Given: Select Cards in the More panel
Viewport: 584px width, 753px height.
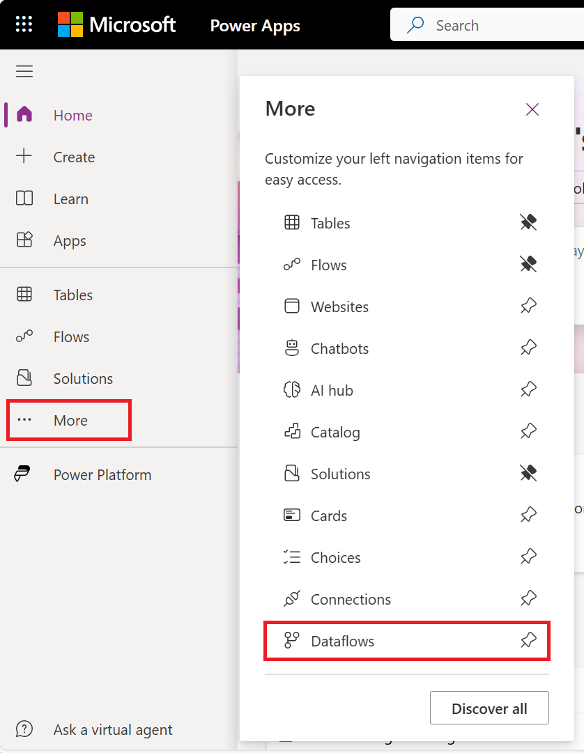Looking at the screenshot, I should (329, 515).
